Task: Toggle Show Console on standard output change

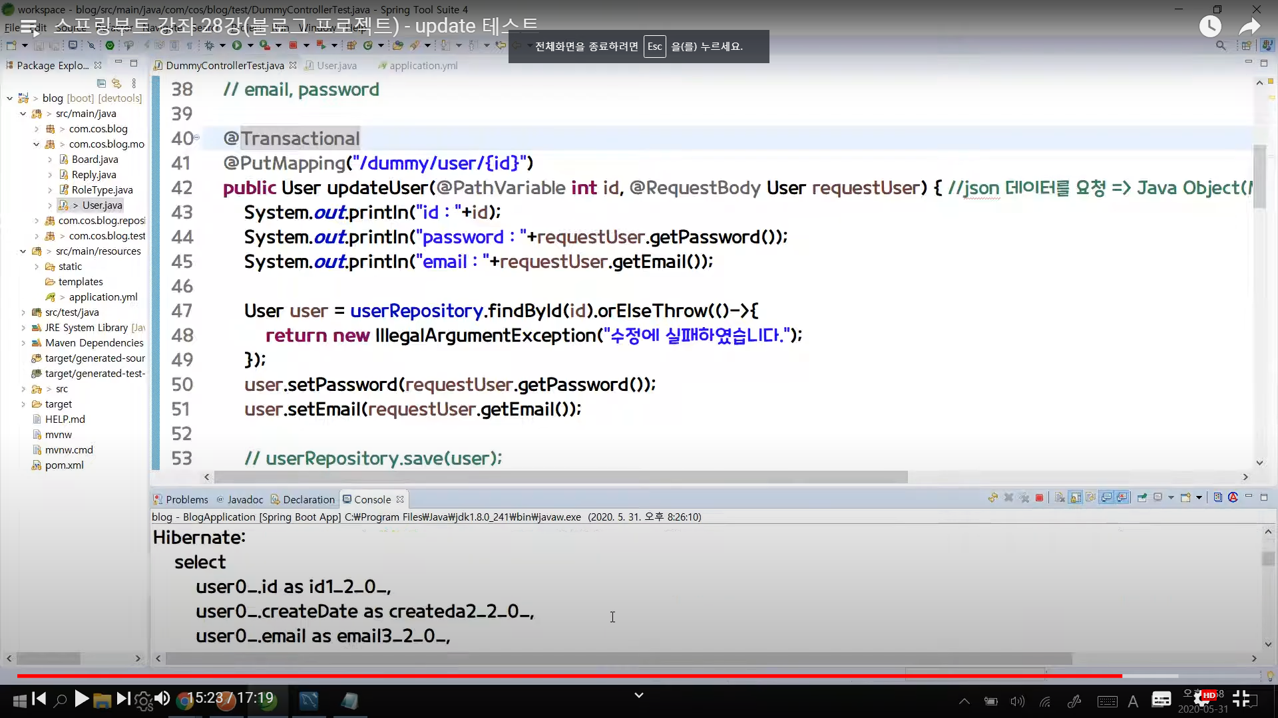Action: (1107, 497)
